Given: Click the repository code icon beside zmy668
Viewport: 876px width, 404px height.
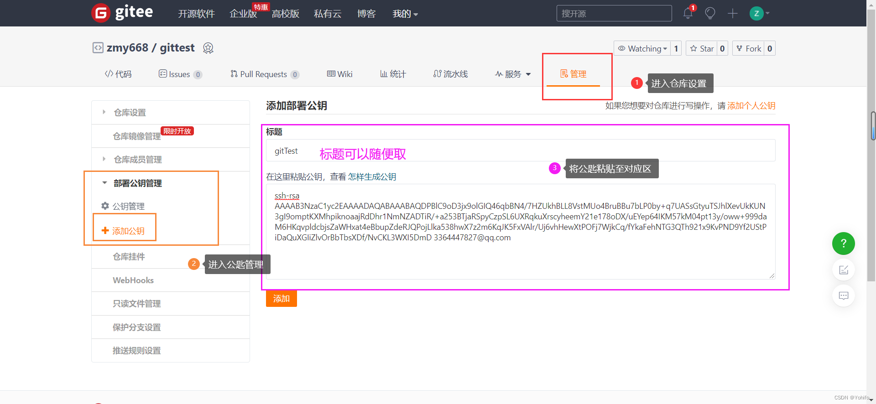Looking at the screenshot, I should [98, 48].
